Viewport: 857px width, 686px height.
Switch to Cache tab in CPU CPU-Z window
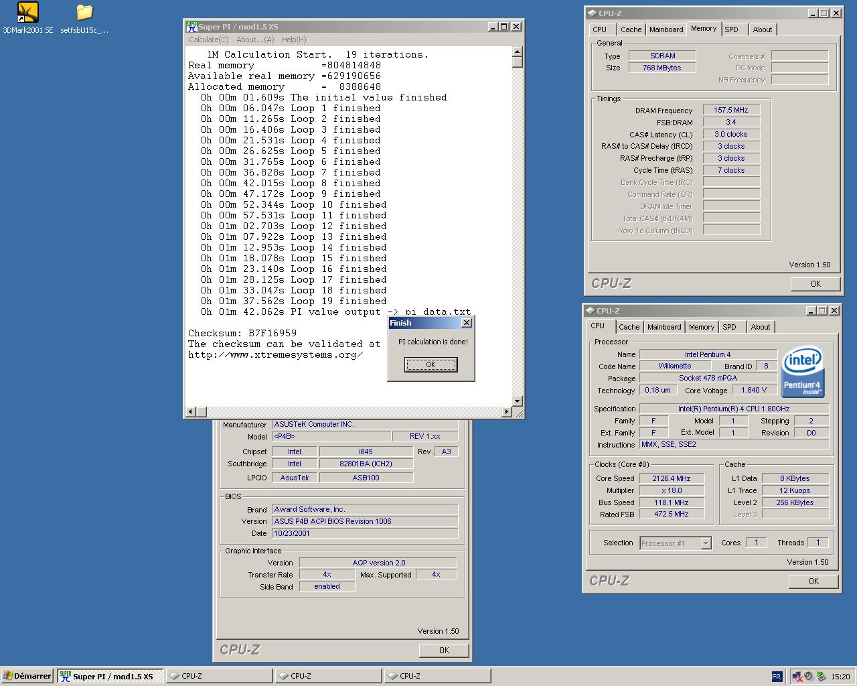[629, 327]
